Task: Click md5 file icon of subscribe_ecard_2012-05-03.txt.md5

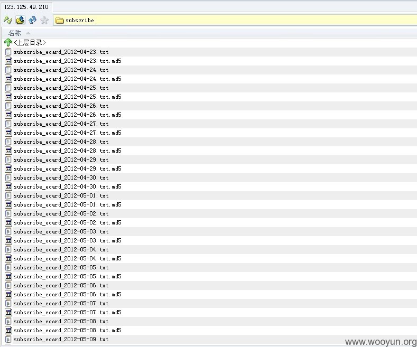Action: (8, 241)
